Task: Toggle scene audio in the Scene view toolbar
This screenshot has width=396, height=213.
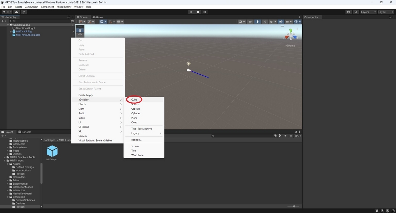Action: (x=266, y=22)
